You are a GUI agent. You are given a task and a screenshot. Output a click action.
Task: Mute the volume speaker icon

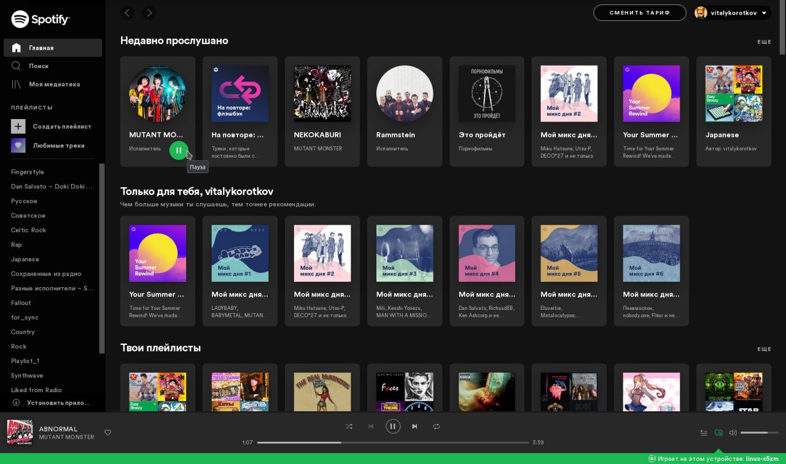point(733,433)
